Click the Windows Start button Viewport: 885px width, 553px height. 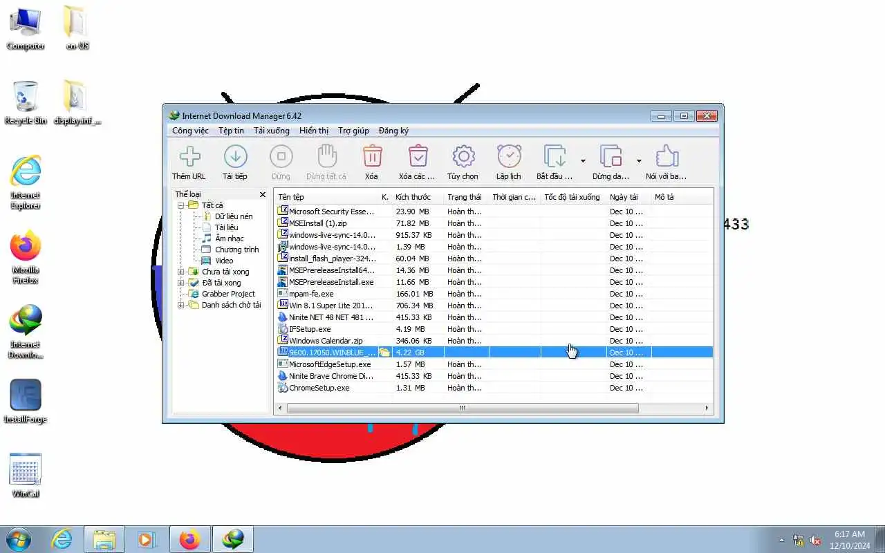pyautogui.click(x=19, y=539)
